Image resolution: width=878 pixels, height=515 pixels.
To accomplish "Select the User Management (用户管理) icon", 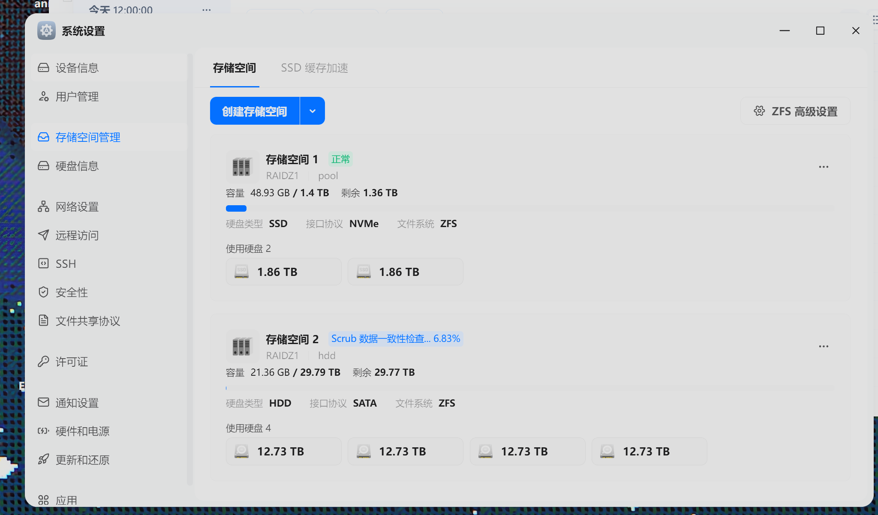I will click(x=43, y=96).
